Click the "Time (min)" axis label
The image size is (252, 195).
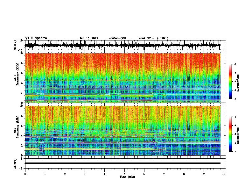coord(127,177)
